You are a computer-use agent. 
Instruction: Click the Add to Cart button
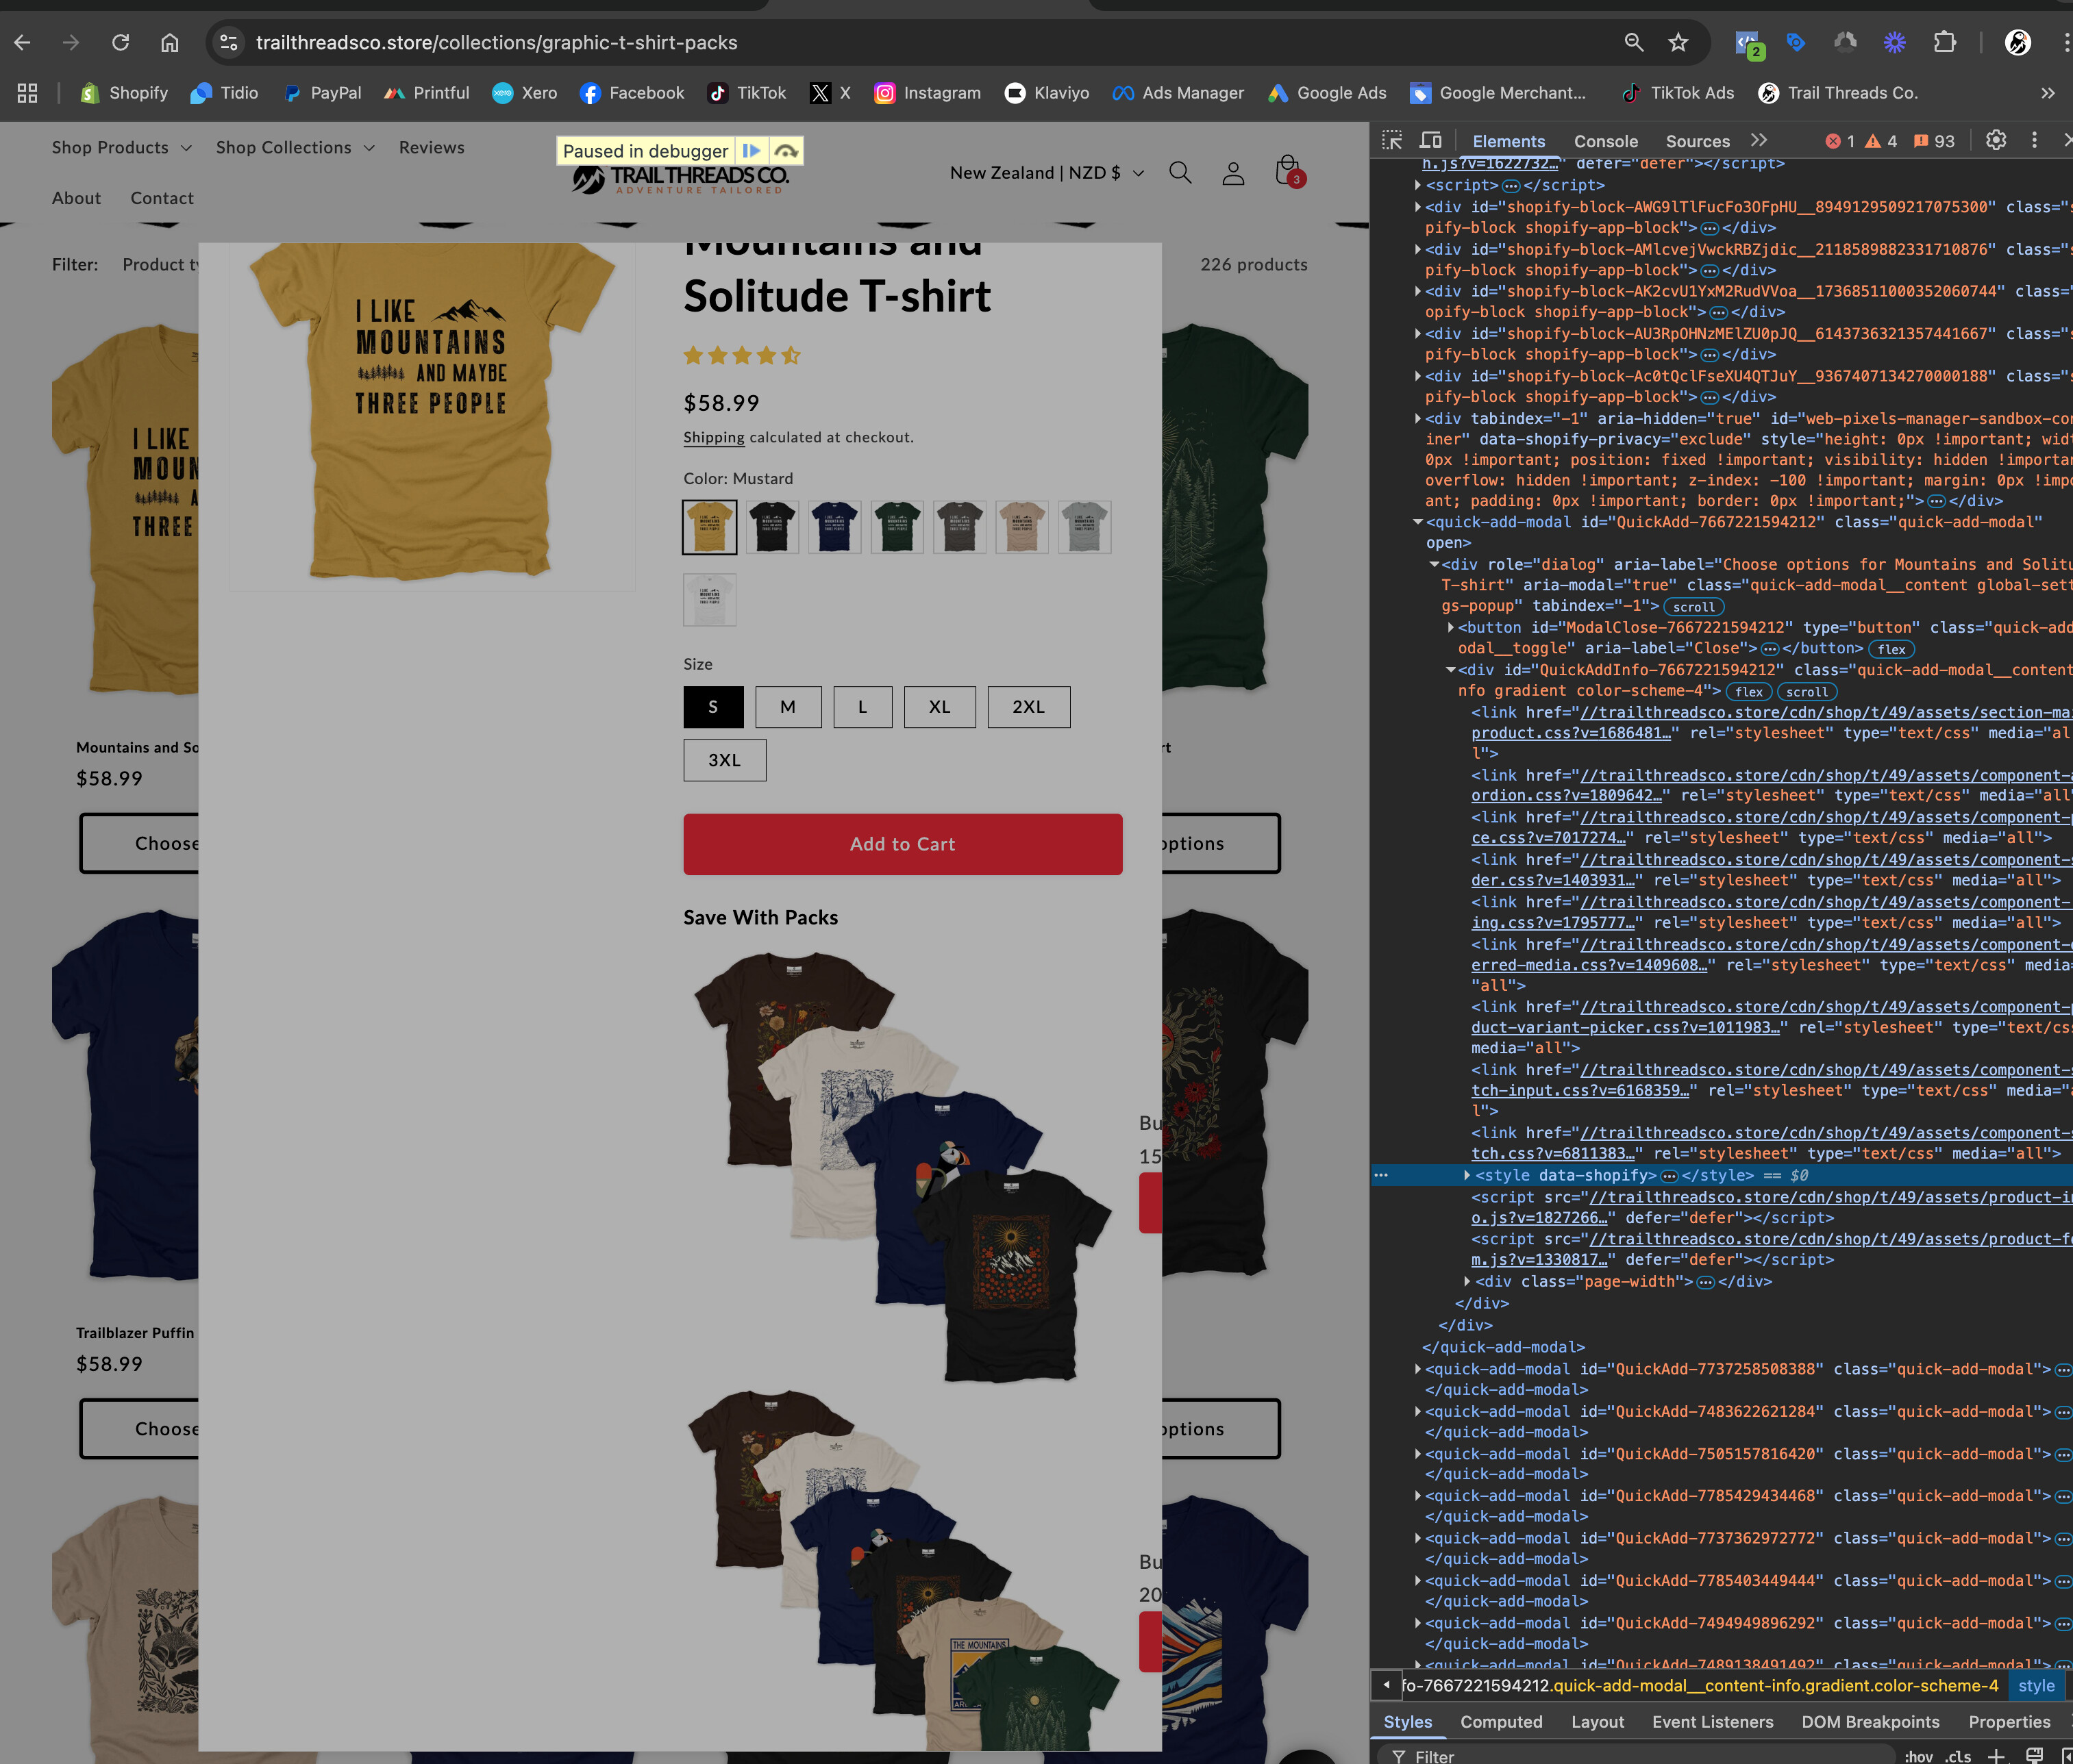pyautogui.click(x=902, y=844)
